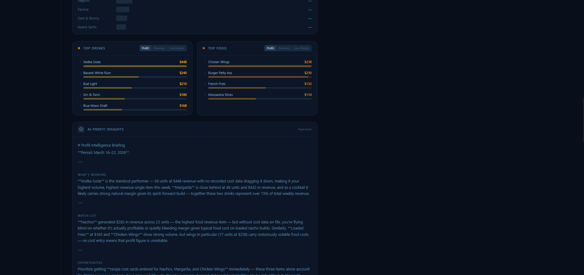Click the orange dot beside Top Drinks
The image size is (584, 275).
point(79,48)
